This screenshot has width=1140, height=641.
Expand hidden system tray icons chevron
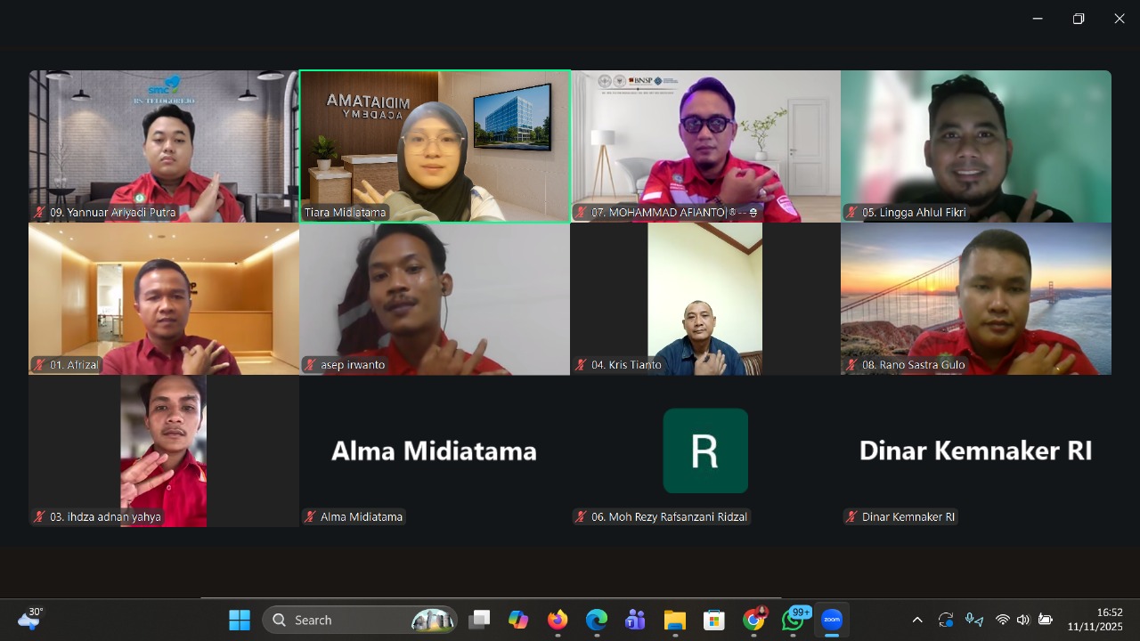click(x=917, y=620)
